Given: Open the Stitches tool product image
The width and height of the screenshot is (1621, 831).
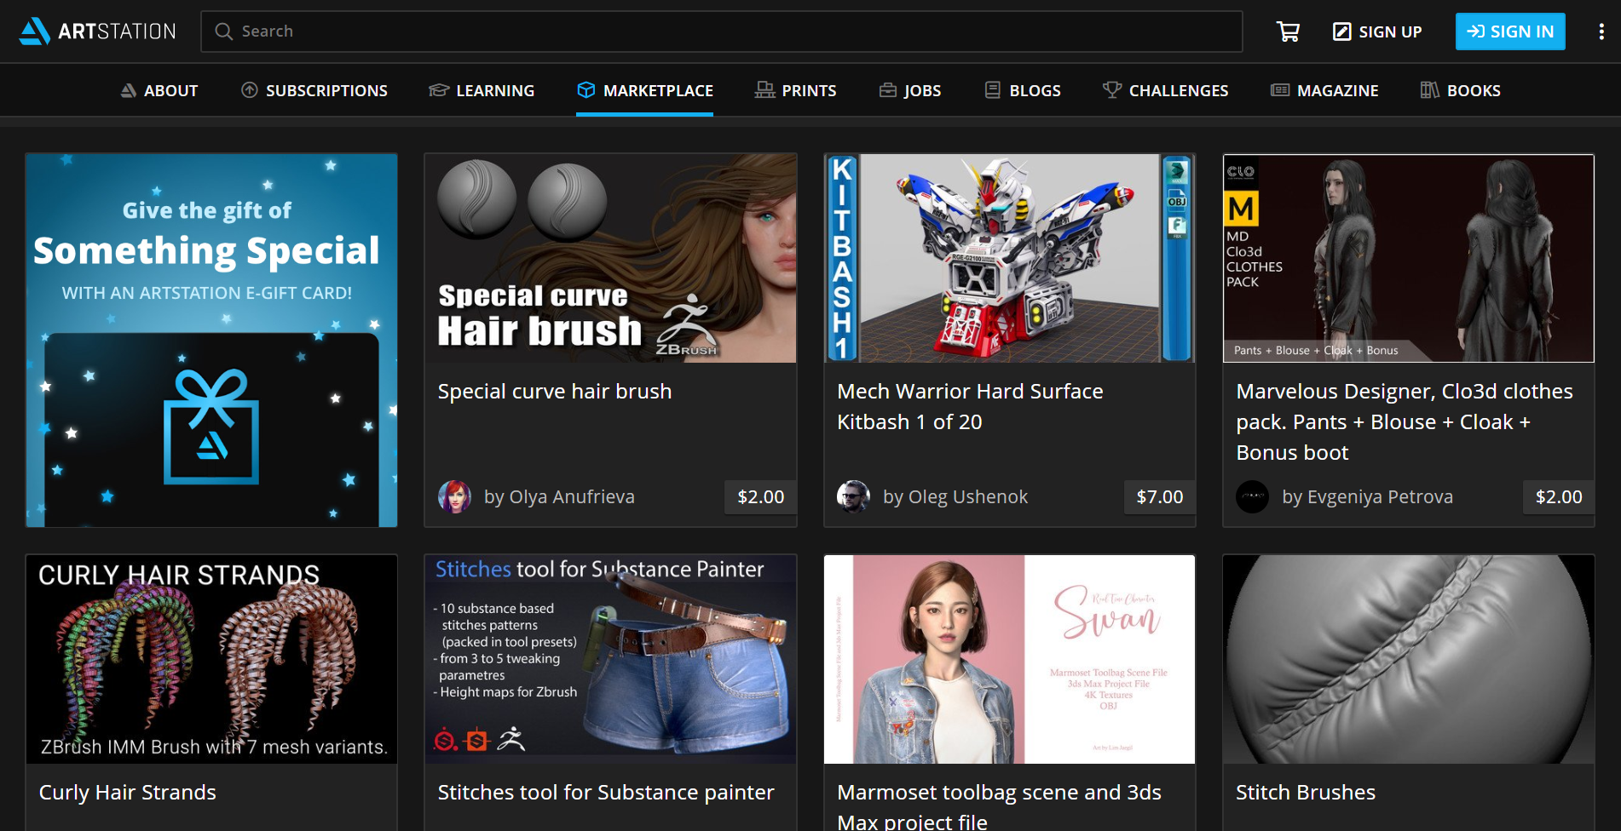Looking at the screenshot, I should coord(610,659).
